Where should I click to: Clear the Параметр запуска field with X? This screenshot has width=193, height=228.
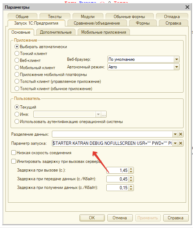point(181,143)
